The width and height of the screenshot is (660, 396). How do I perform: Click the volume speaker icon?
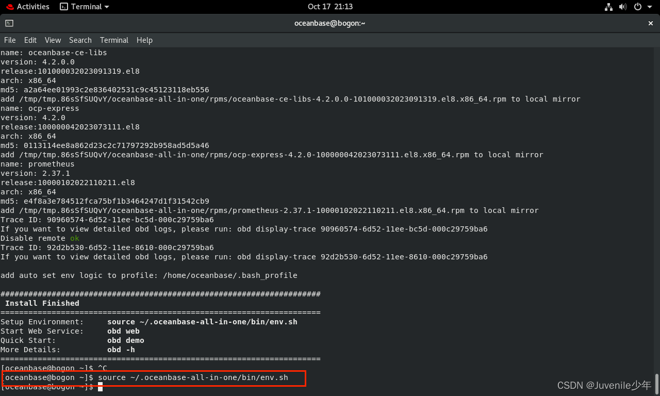(622, 7)
